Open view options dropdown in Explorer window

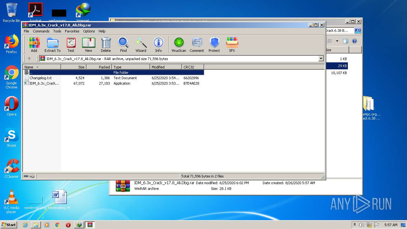pos(337,41)
